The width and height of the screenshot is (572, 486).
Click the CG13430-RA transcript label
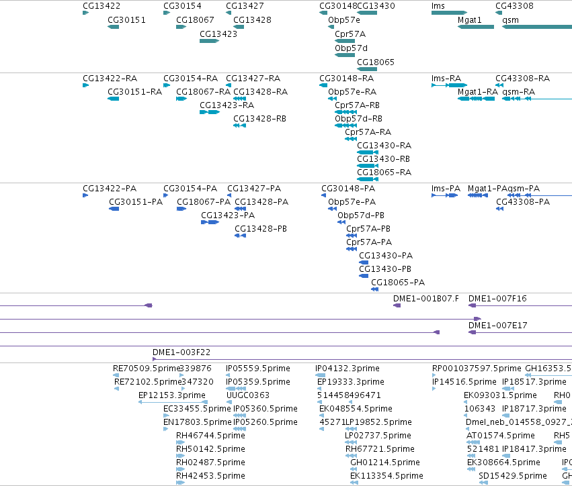click(x=384, y=146)
